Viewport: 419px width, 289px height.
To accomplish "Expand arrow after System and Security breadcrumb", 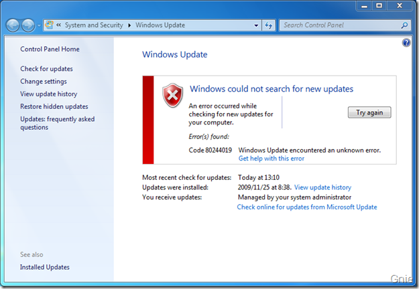I will [129, 25].
